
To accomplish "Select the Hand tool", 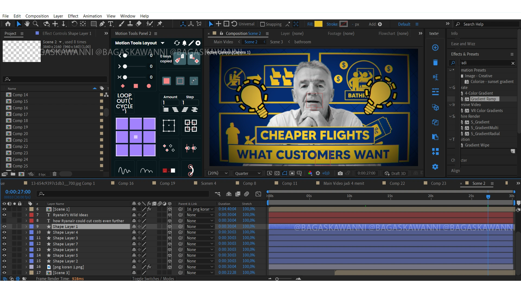I will [27, 24].
